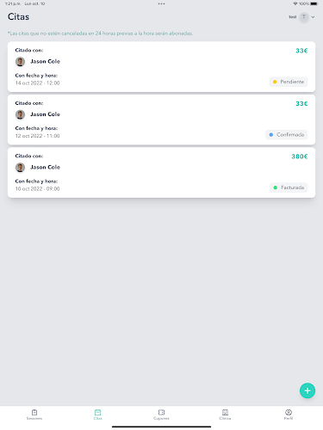Click the Facturada status badge

coord(289,187)
